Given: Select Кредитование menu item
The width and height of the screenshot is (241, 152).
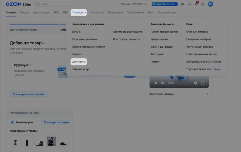Looking at the screenshot, I should pyautogui.click(x=159, y=39).
